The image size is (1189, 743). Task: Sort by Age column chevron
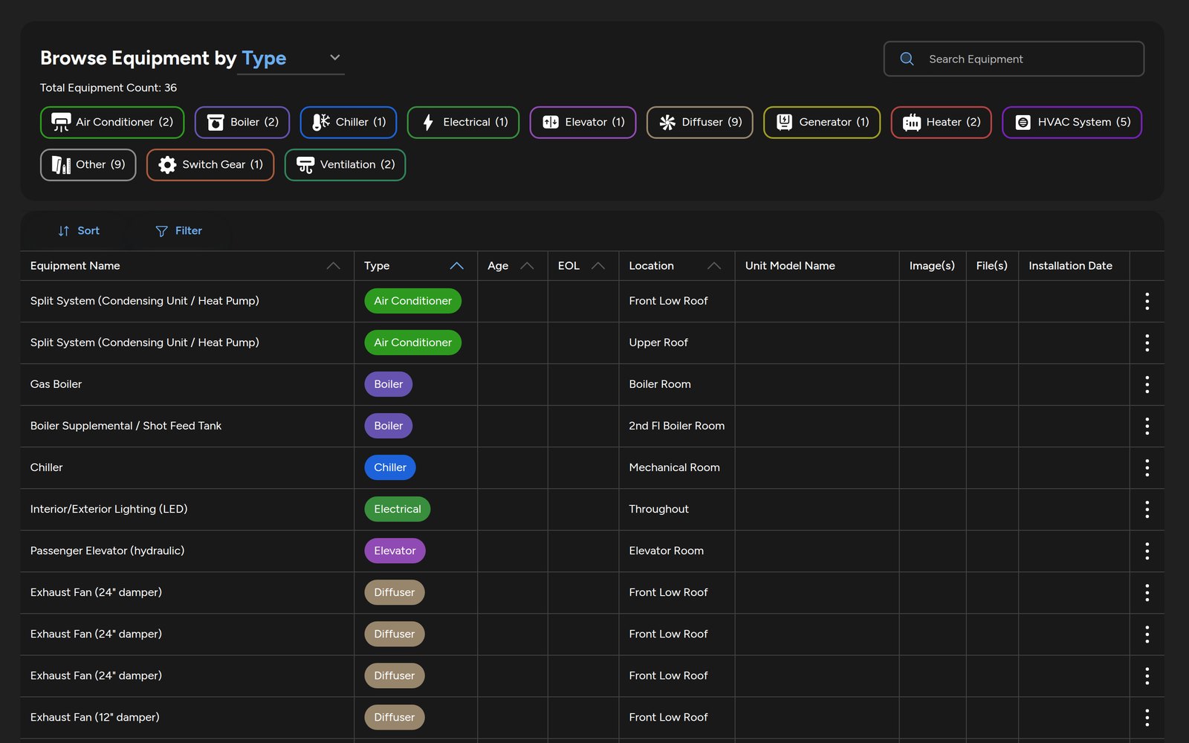pos(527,266)
